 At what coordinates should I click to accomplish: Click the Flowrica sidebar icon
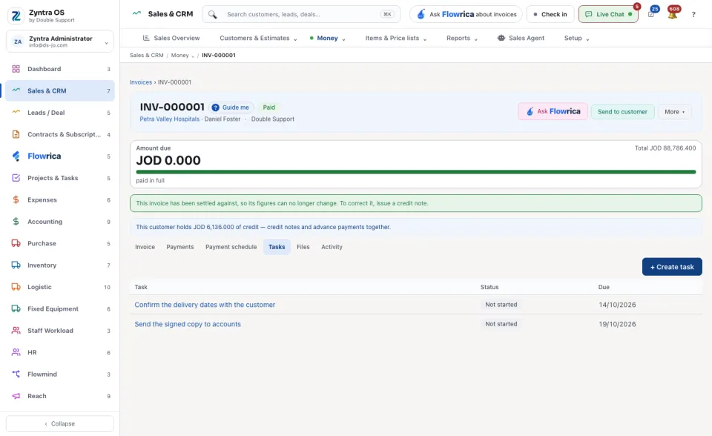point(16,156)
